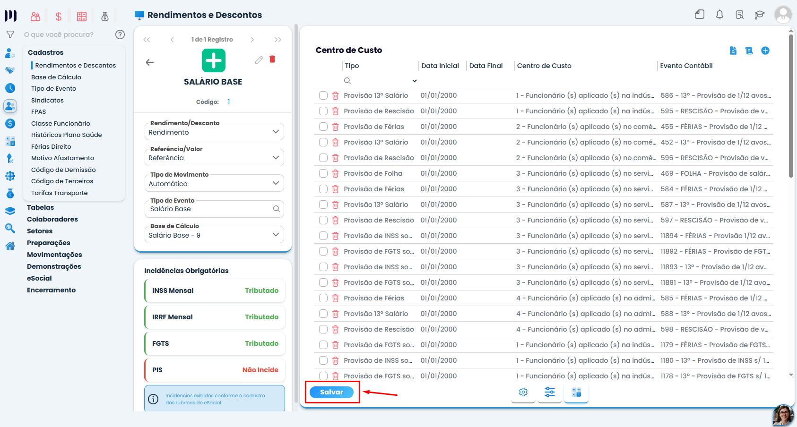797x427 pixels.
Task: Open the notification bell icon
Action: click(719, 15)
